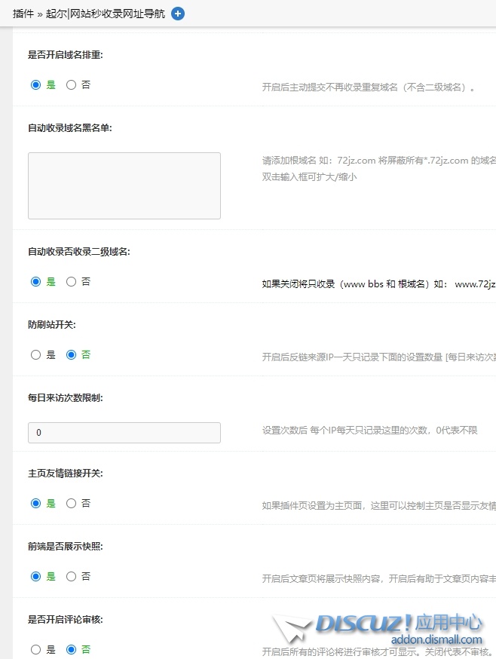Image resolution: width=496 pixels, height=659 pixels.
Task: Enable 防刷站开关 by picking 是
Action: coord(35,354)
